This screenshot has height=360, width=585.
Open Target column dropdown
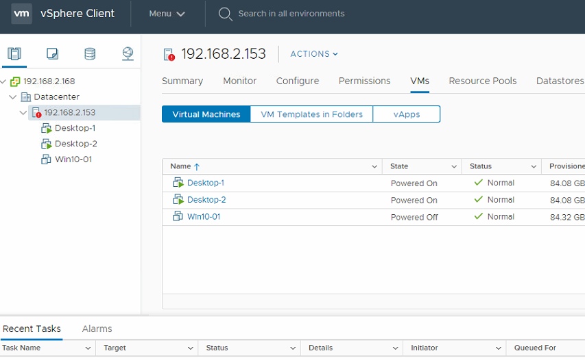(190, 348)
